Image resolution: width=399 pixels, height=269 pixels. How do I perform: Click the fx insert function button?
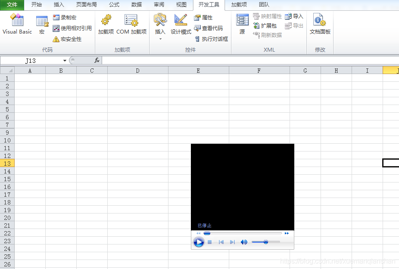point(97,60)
